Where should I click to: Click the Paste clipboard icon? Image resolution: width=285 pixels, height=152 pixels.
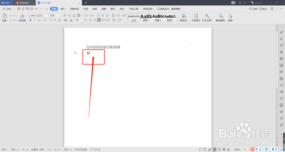pos(5,16)
